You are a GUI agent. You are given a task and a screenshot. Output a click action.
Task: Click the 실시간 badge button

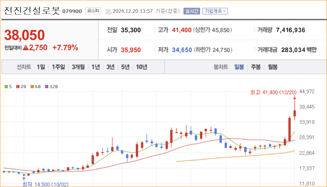pyautogui.click(x=192, y=11)
